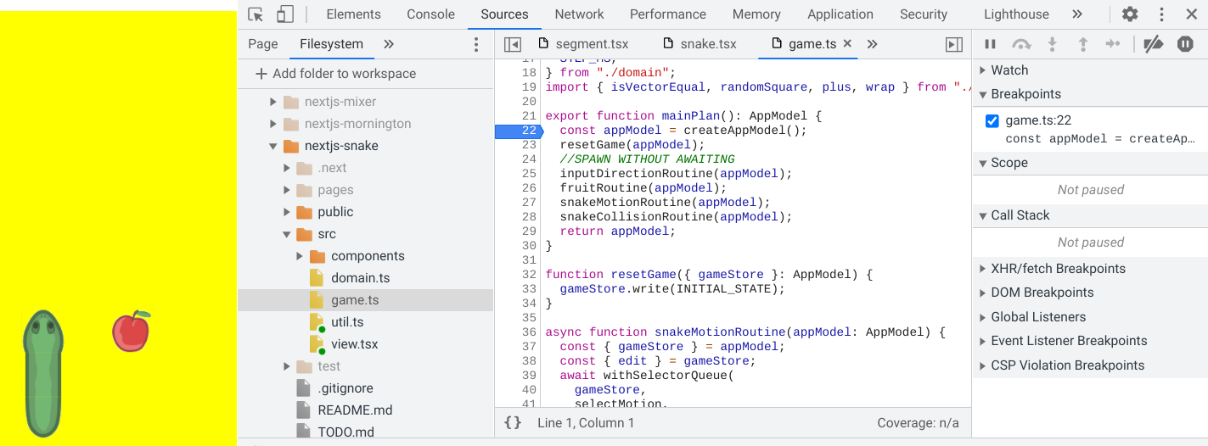Click the apple in the snake game
The height and width of the screenshot is (446, 1208).
(x=132, y=332)
